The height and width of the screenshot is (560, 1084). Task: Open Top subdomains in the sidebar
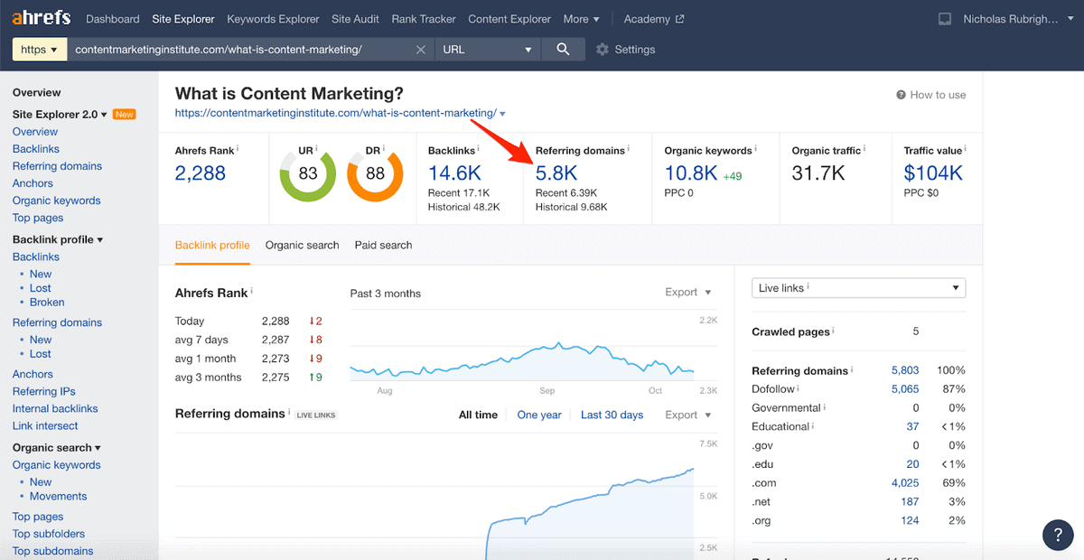pos(52,551)
